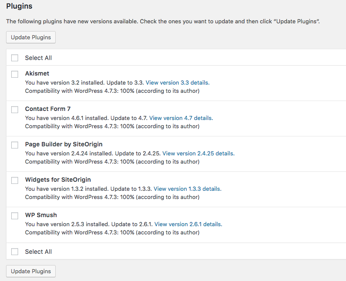
Task: Click the Select All label text above Akismet
Action: pyautogui.click(x=38, y=58)
